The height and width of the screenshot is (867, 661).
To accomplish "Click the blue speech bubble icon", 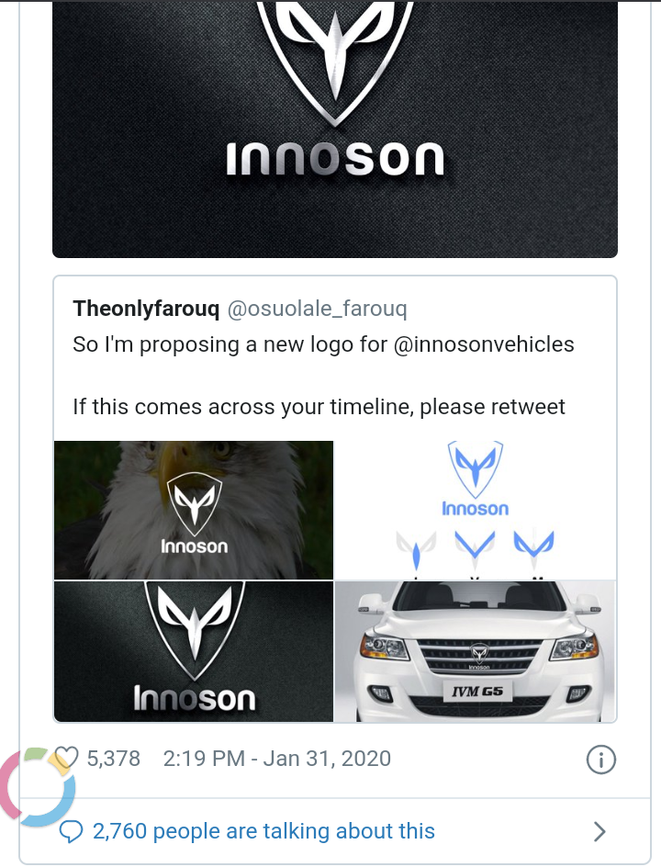I will pyautogui.click(x=72, y=832).
